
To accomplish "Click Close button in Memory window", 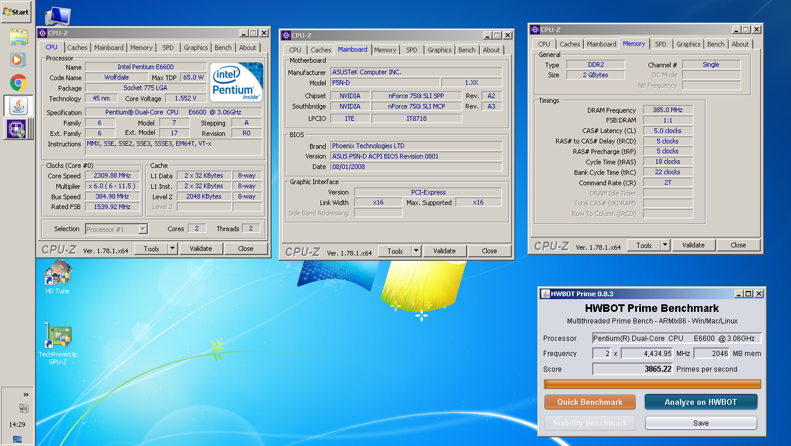I will coord(739,245).
